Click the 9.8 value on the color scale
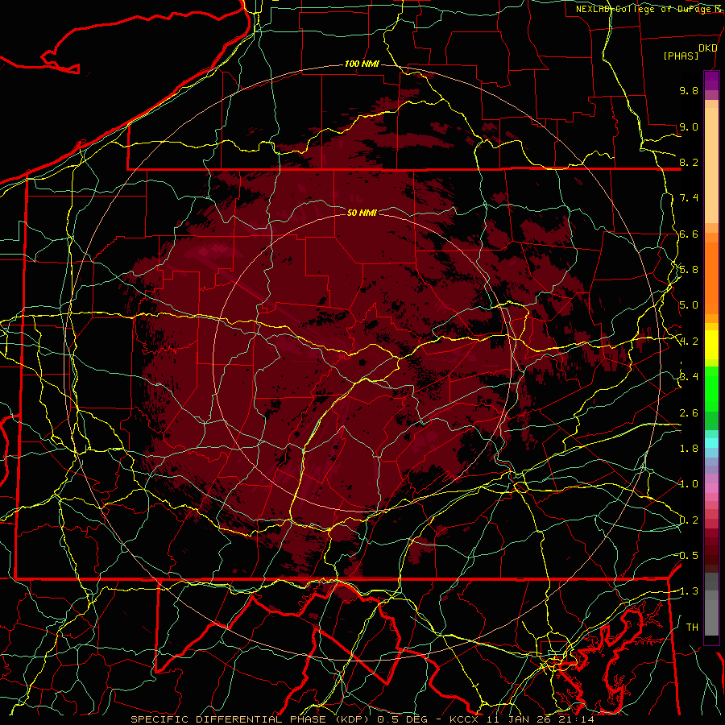725x725 pixels. [689, 90]
